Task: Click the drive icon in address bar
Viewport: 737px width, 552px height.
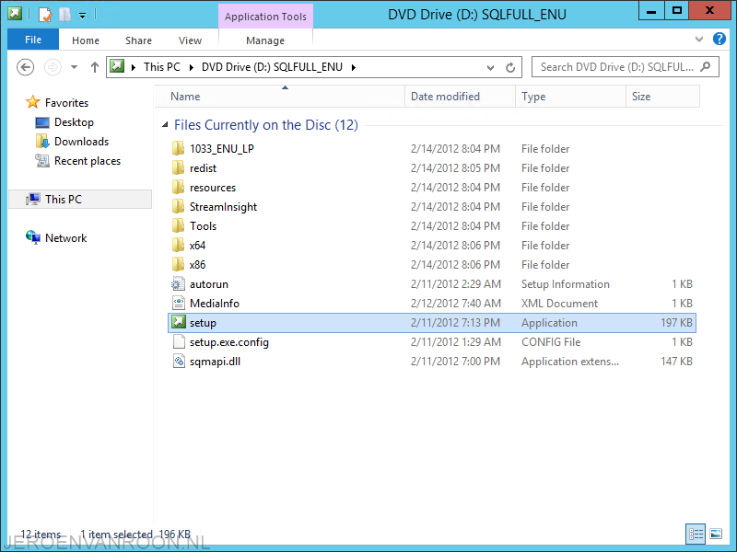Action: (x=117, y=66)
